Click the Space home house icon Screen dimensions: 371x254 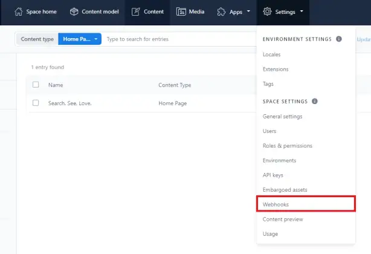19,11
